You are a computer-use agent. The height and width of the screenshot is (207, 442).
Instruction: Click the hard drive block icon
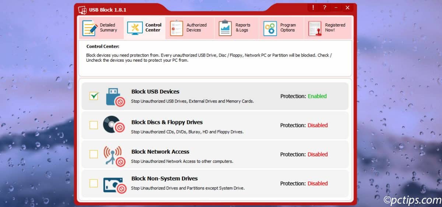pos(115,185)
